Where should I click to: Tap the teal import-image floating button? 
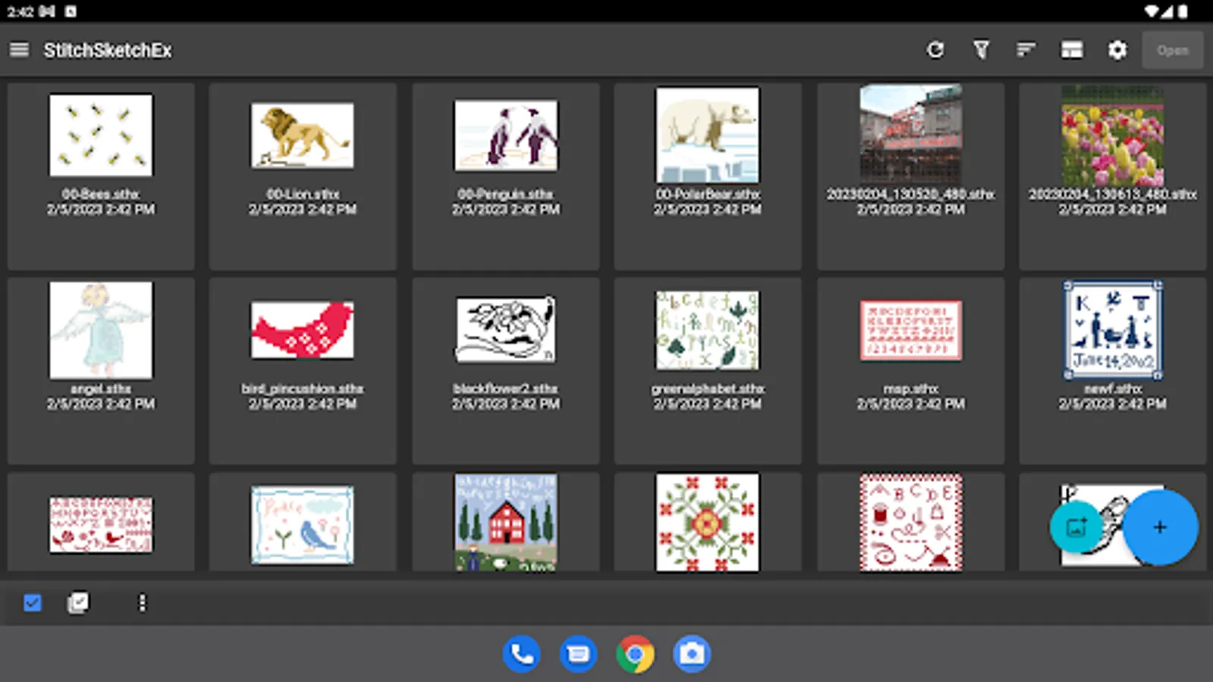point(1077,527)
